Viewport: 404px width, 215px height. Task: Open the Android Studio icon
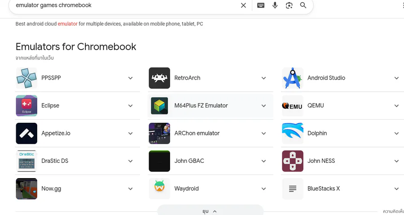pos(293,78)
